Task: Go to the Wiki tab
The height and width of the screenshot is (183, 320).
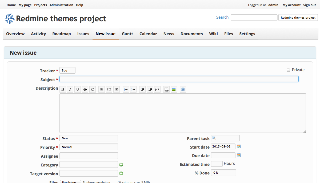Action: point(213,34)
